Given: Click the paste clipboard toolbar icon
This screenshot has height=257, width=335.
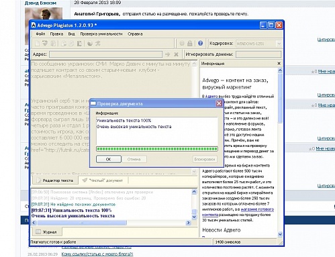Looking at the screenshot, I should click(79, 44).
